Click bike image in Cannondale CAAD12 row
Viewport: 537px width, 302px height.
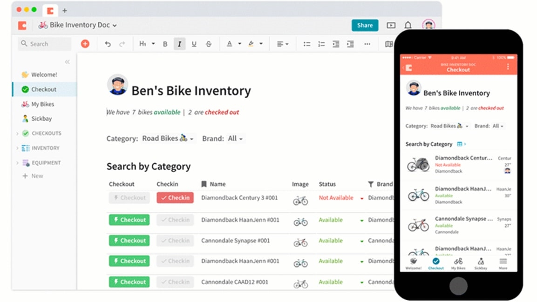(x=300, y=284)
